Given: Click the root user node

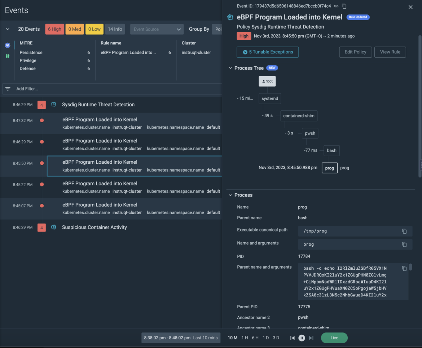Looking at the screenshot, I should pos(267,81).
